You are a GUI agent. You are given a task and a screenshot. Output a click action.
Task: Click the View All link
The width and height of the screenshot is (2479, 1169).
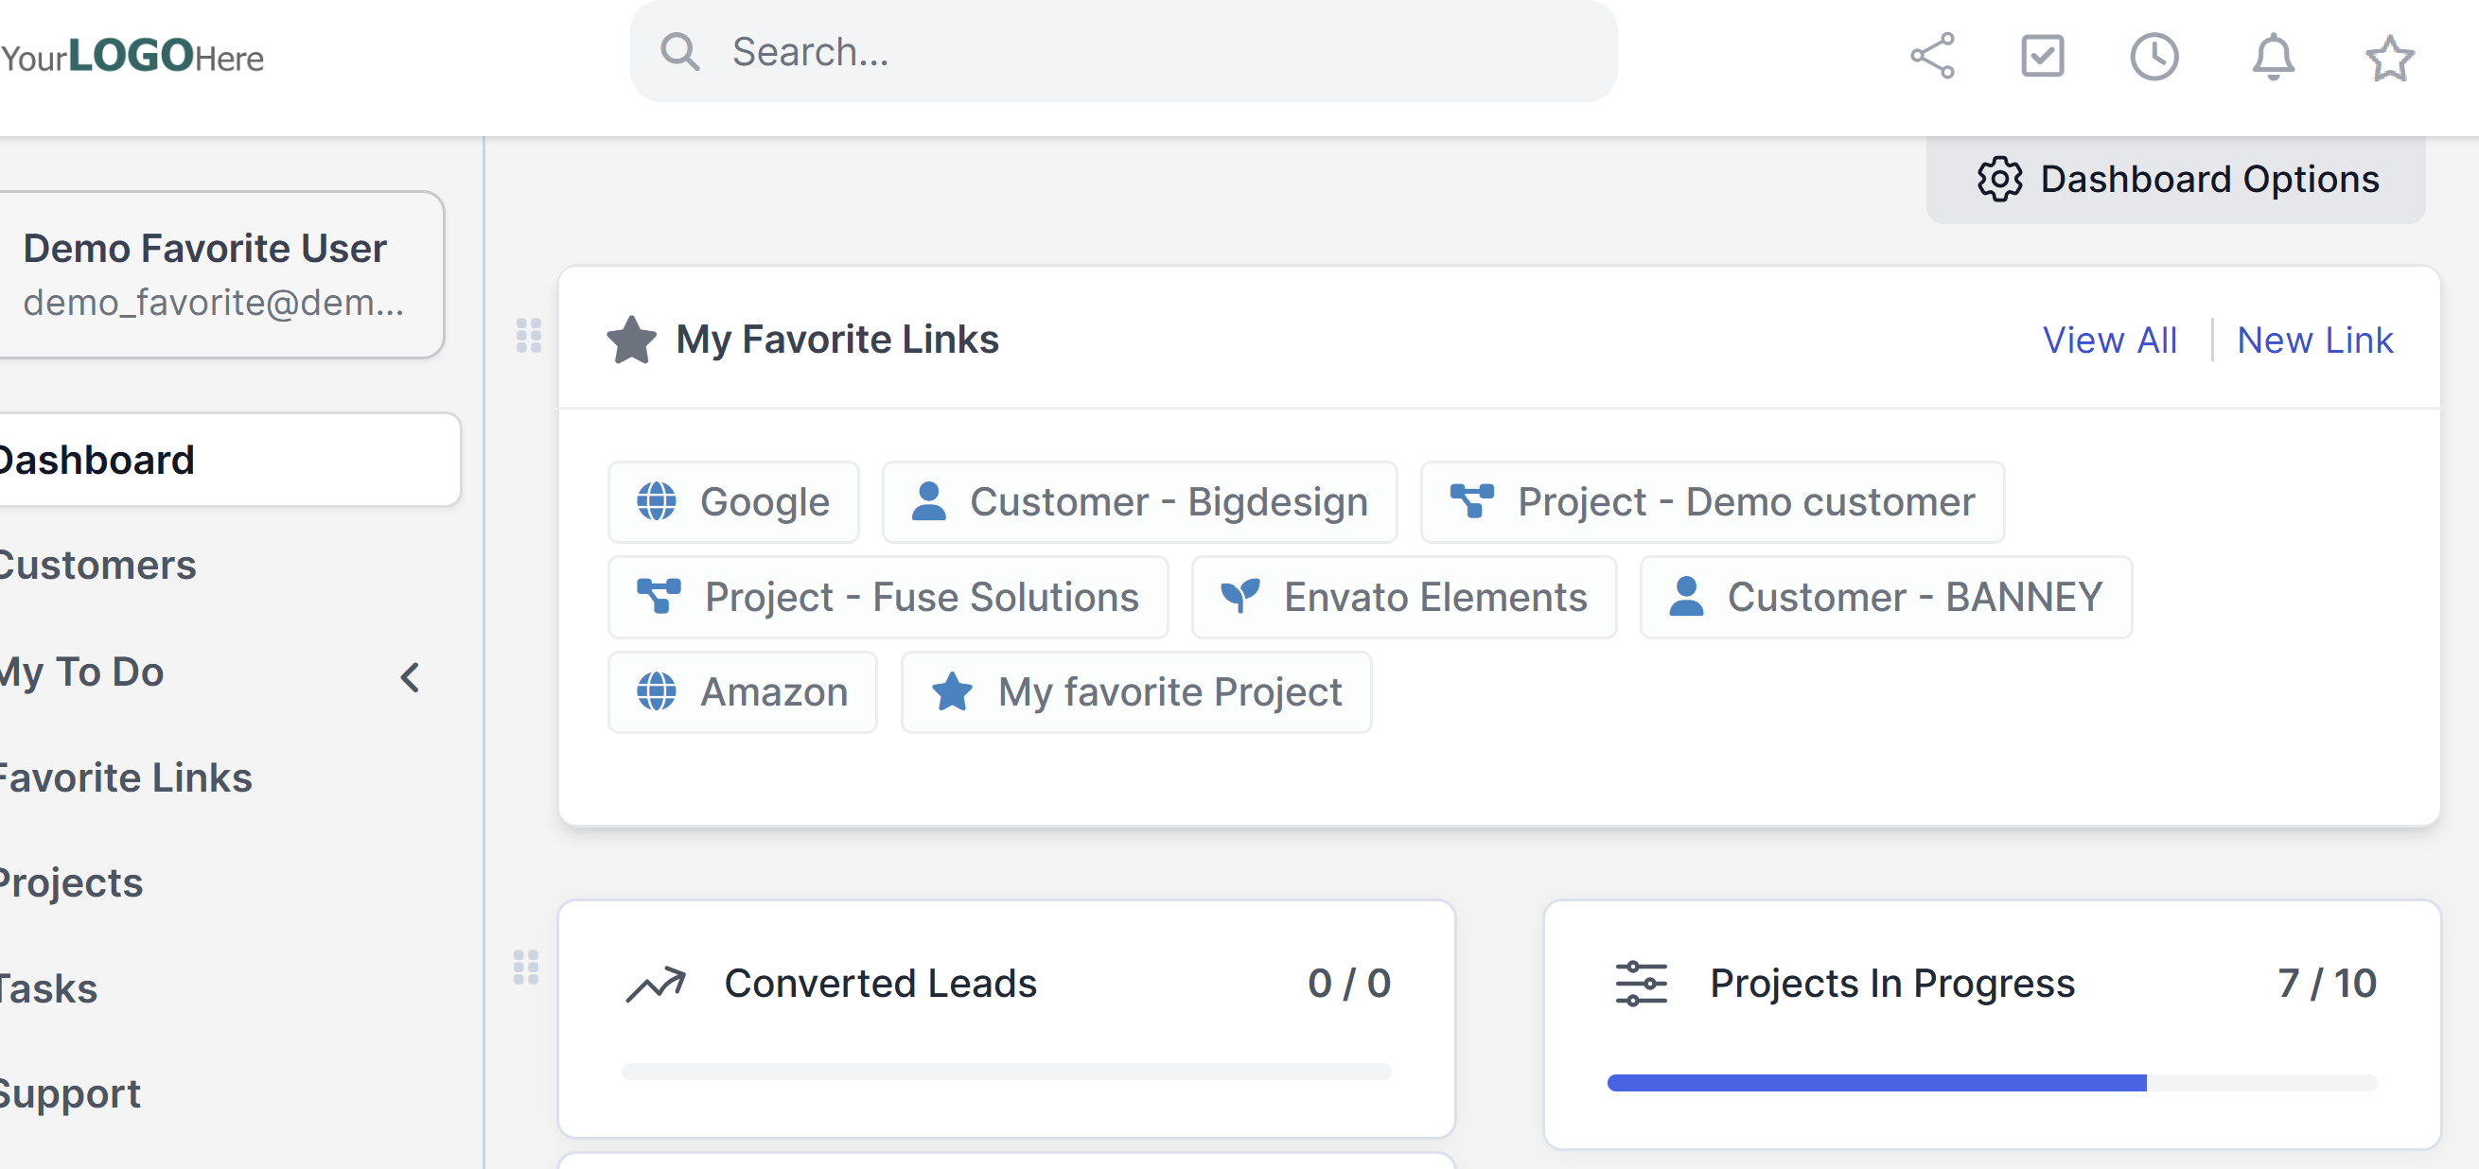point(2109,340)
